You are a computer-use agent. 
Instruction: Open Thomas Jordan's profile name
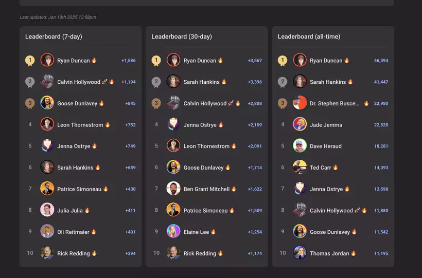click(329, 253)
